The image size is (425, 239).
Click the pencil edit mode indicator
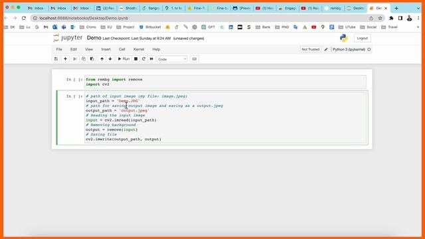pos(326,49)
